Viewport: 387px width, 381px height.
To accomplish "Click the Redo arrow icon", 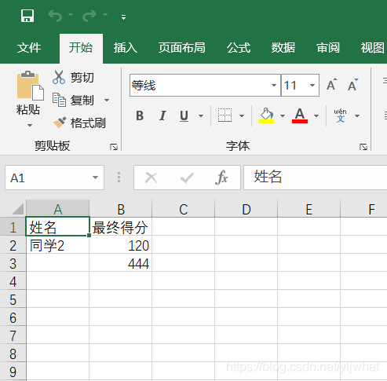I will 89,16.
